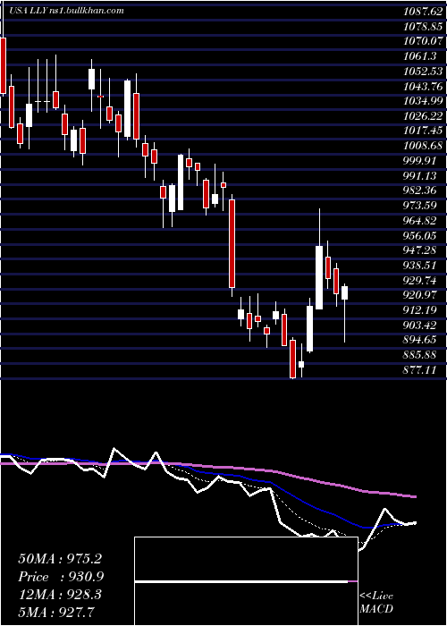Click the 5MA : 927.7 readout
Screen dimensions: 447x626
pos(56,613)
